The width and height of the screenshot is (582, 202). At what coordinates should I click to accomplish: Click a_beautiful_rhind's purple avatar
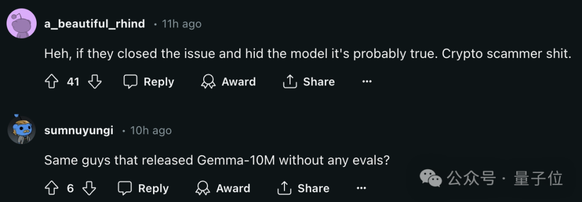point(22,23)
